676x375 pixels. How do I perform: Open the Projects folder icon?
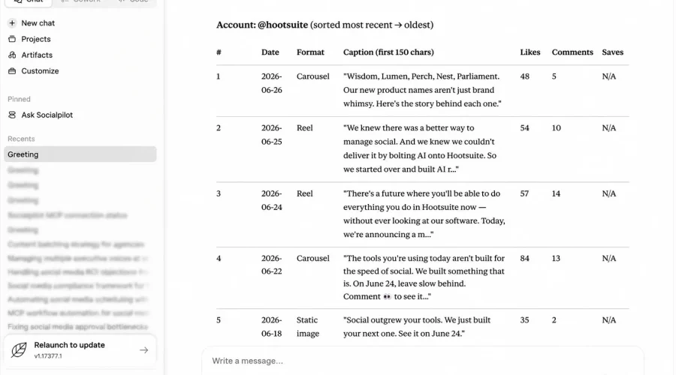click(12, 39)
